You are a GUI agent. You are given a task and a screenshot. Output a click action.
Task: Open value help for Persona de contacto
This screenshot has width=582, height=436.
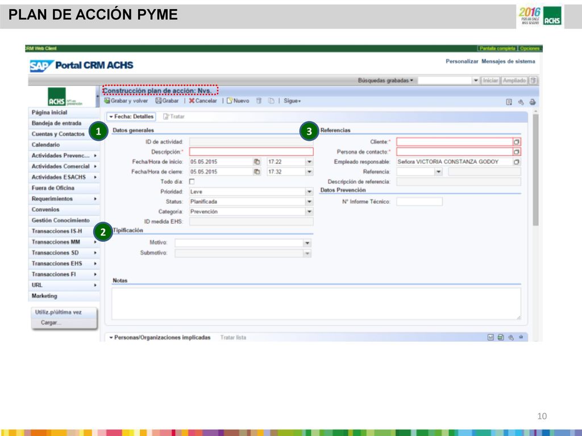tap(517, 152)
